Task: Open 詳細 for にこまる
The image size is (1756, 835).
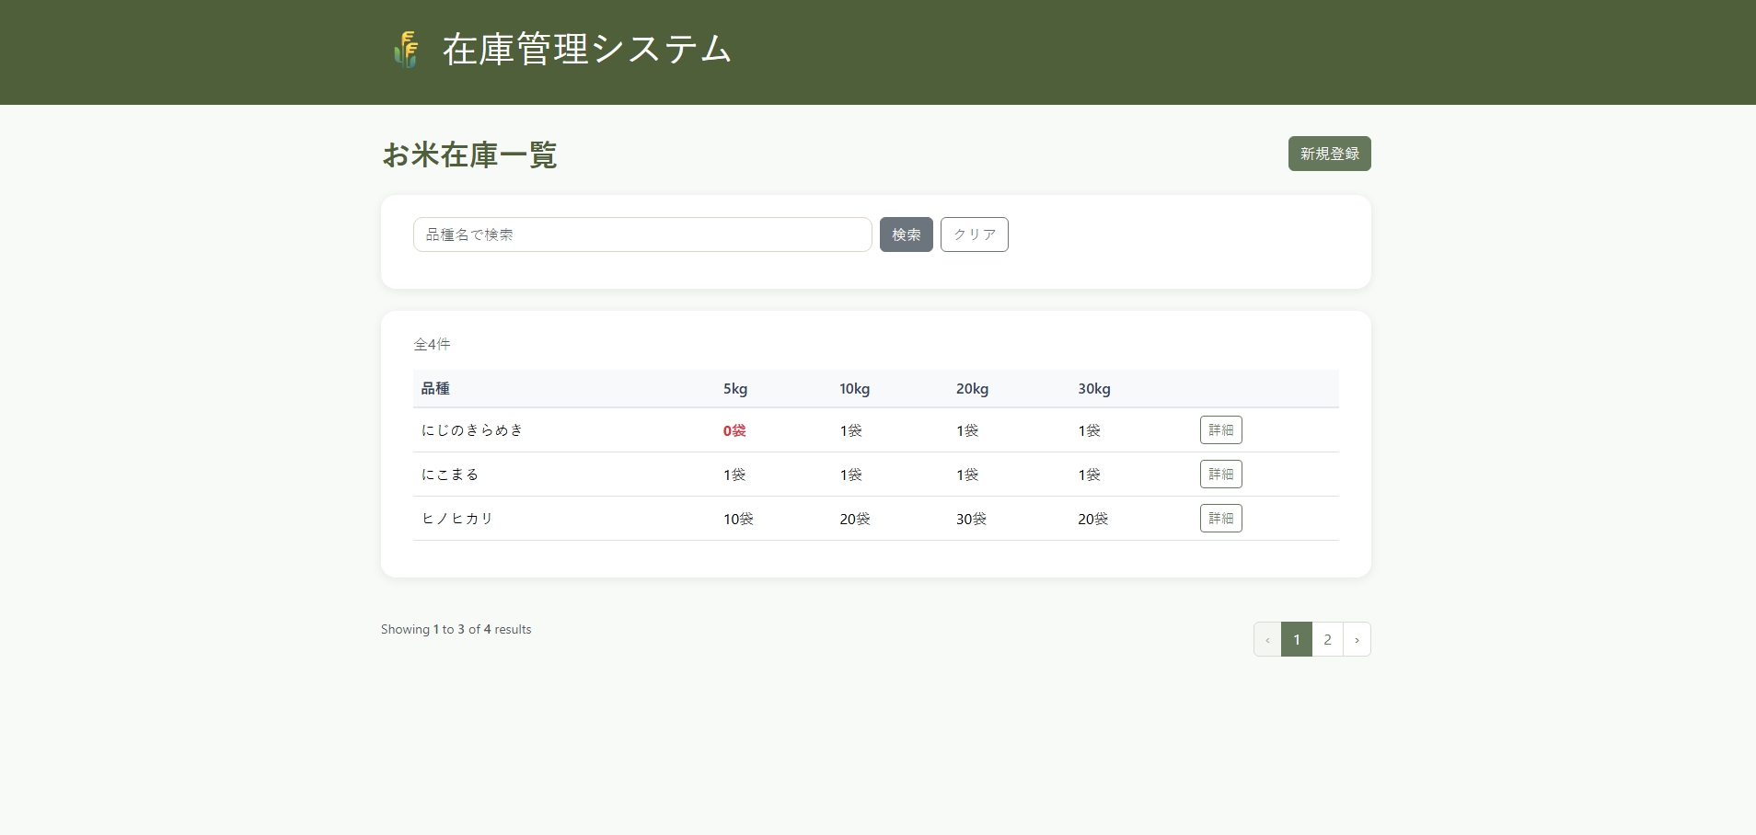Action: click(x=1221, y=475)
